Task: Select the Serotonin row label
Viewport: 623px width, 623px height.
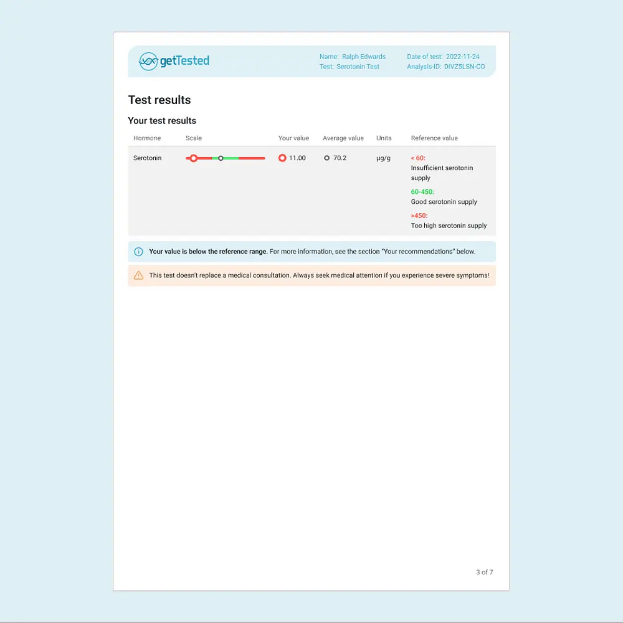Action: (147, 158)
